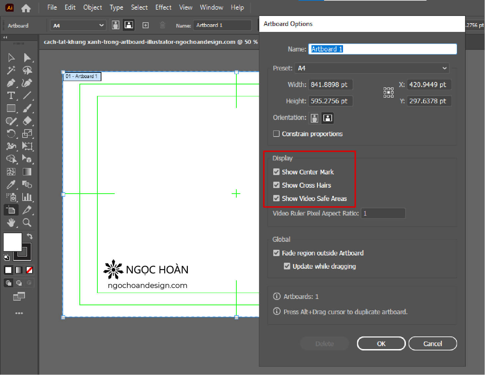Click the Edit Toolbar three dots
This screenshot has width=485, height=375.
(x=19, y=313)
